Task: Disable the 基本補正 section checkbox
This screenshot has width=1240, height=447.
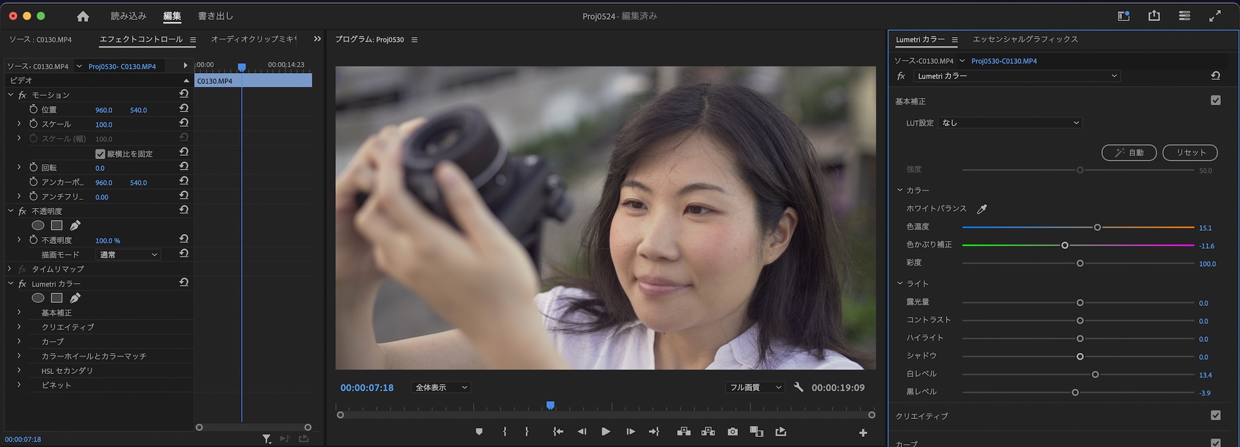Action: click(x=1215, y=100)
